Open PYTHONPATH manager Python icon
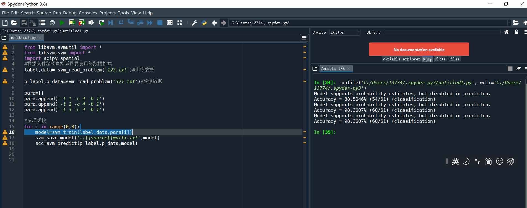The height and width of the screenshot is (208, 527). point(204,23)
